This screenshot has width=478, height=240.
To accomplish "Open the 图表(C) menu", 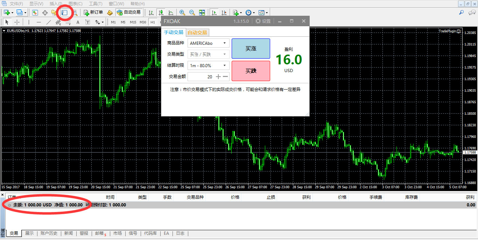I will pos(75,3).
